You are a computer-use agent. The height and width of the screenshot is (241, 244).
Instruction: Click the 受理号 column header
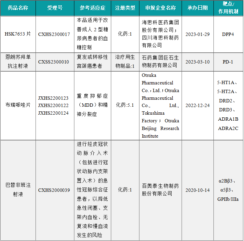55,8
